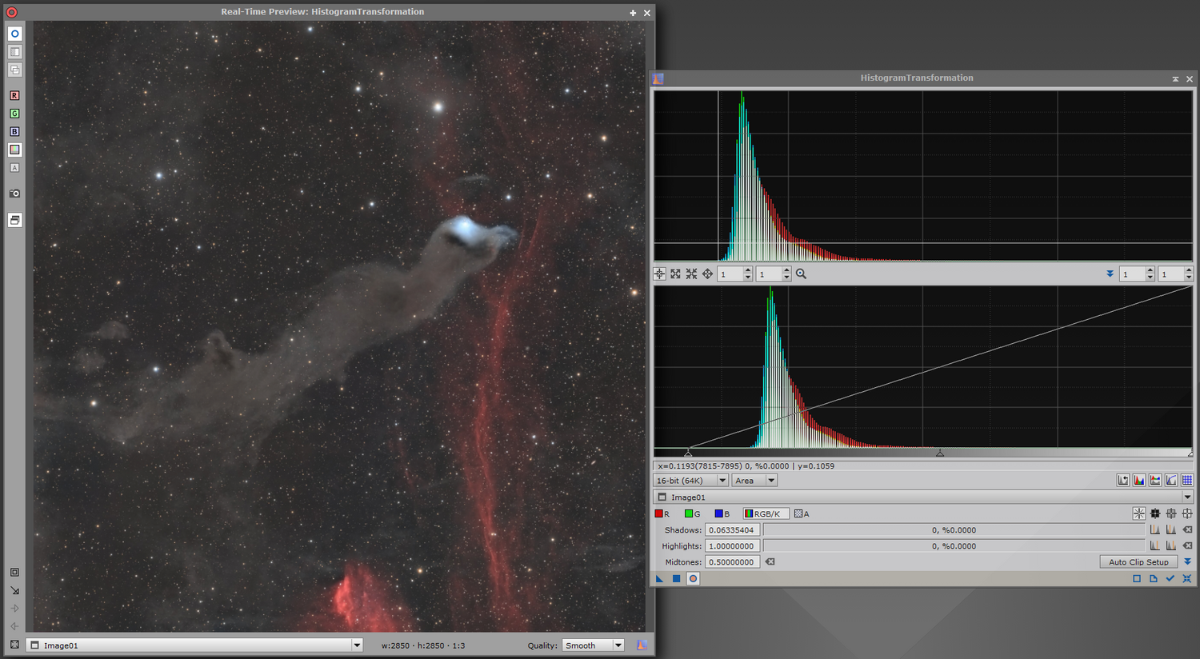
Task: Select blue channel in Real-Time Preview sidebar
Action: 14,131
